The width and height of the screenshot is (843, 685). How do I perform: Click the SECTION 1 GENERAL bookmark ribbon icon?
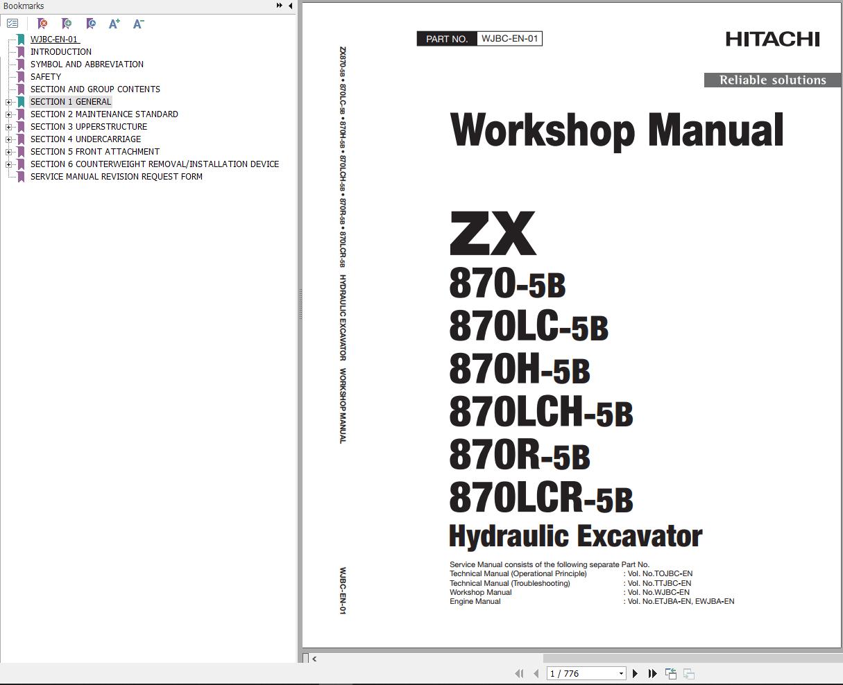pos(21,102)
